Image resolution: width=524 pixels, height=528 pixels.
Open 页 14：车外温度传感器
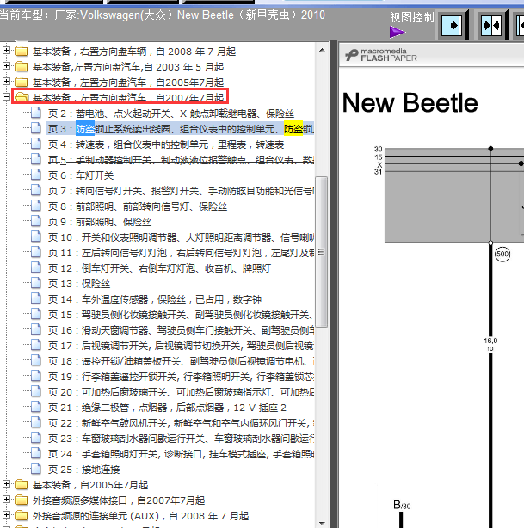point(155,299)
